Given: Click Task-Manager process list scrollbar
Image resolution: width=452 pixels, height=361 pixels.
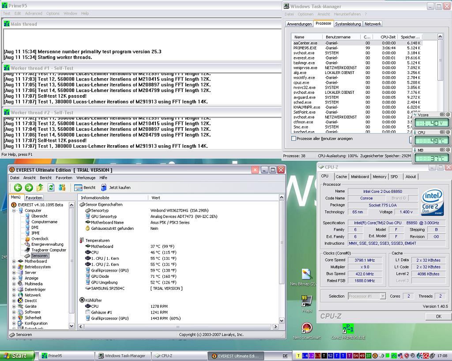Looking at the screenshot, I should 440,60.
